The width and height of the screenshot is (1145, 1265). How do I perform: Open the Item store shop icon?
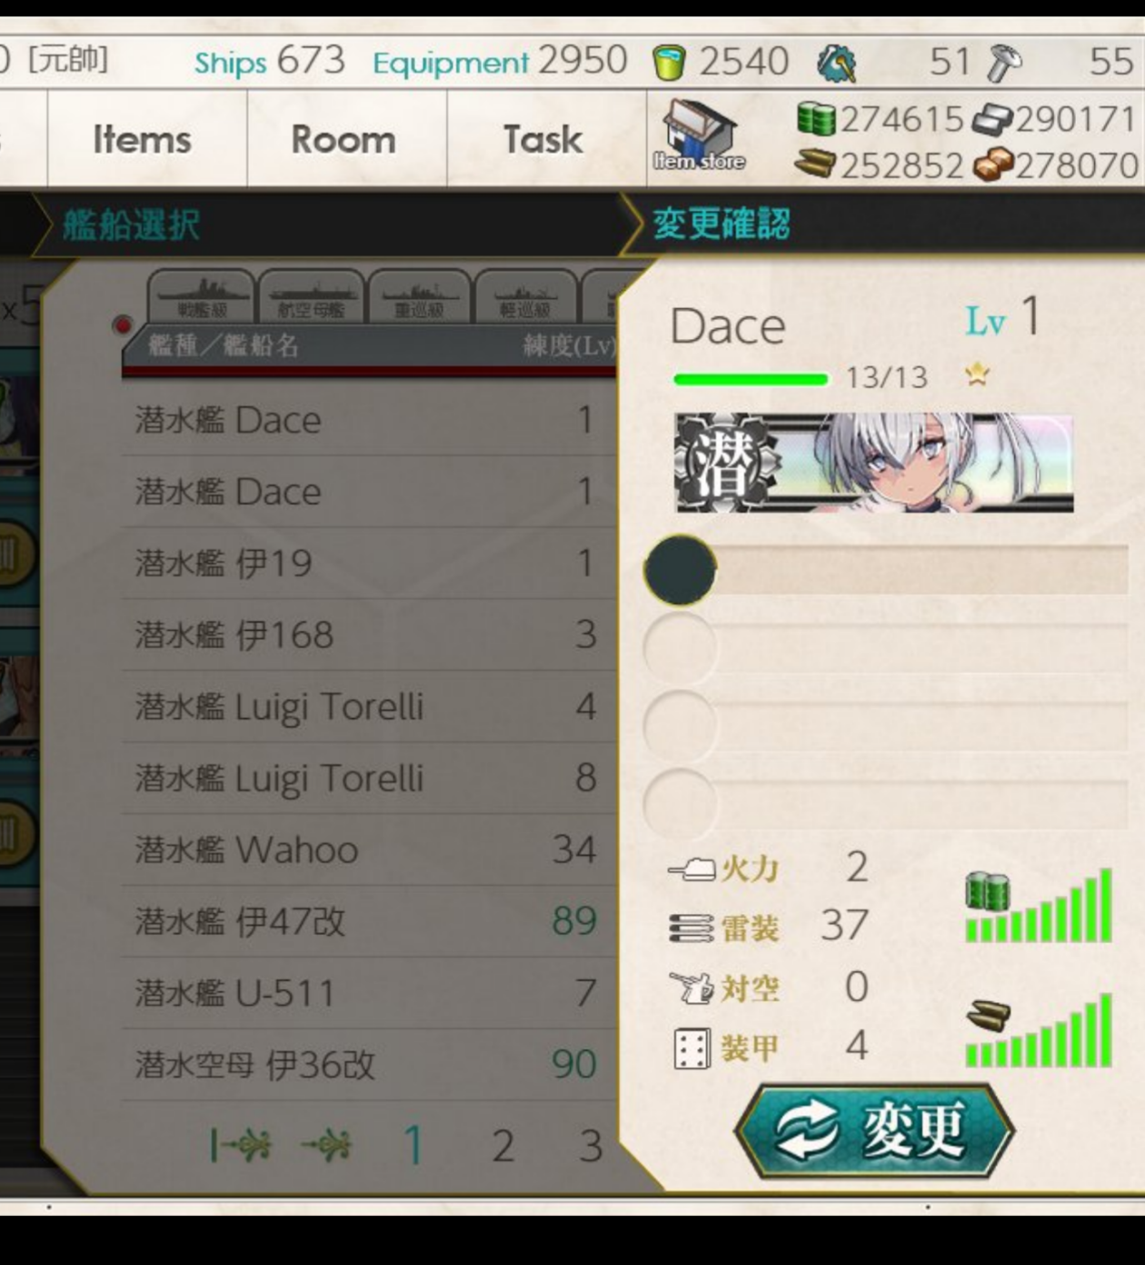(698, 136)
